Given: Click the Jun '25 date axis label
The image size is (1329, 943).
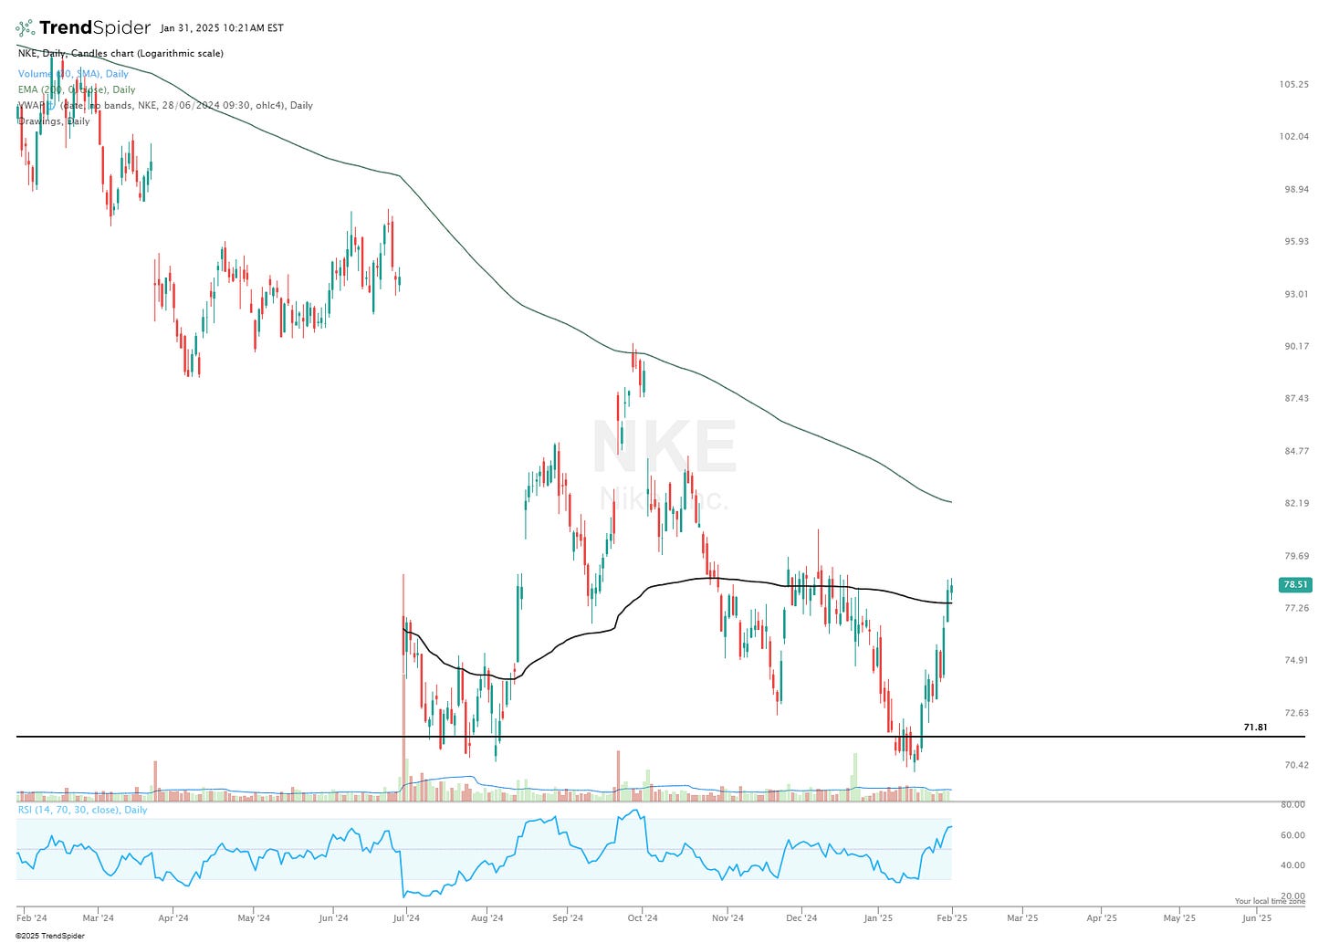Looking at the screenshot, I should (x=1257, y=918).
